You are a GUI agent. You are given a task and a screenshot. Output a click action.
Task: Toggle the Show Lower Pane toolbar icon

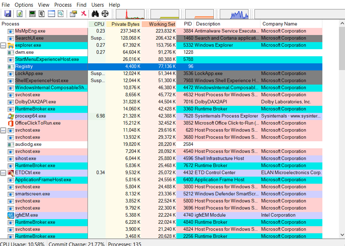click(x=51, y=14)
